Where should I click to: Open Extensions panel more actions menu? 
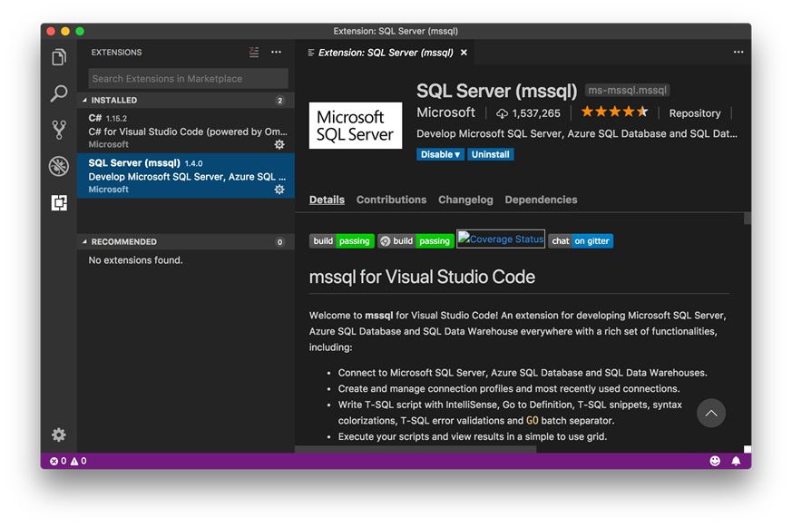tap(277, 52)
